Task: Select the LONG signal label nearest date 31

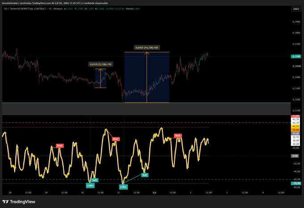Action: (x=123, y=187)
